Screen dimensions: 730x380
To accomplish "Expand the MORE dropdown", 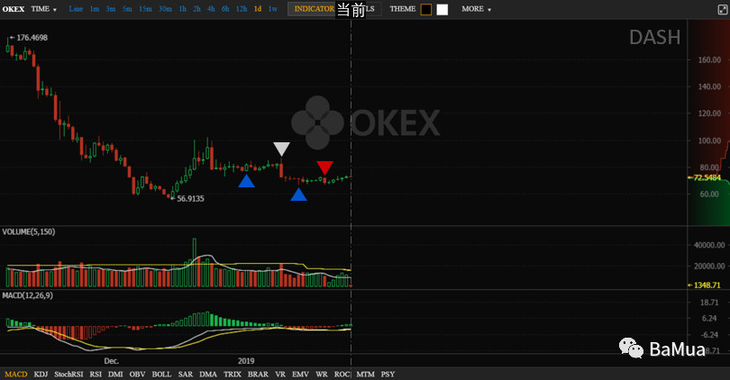I will pos(476,9).
